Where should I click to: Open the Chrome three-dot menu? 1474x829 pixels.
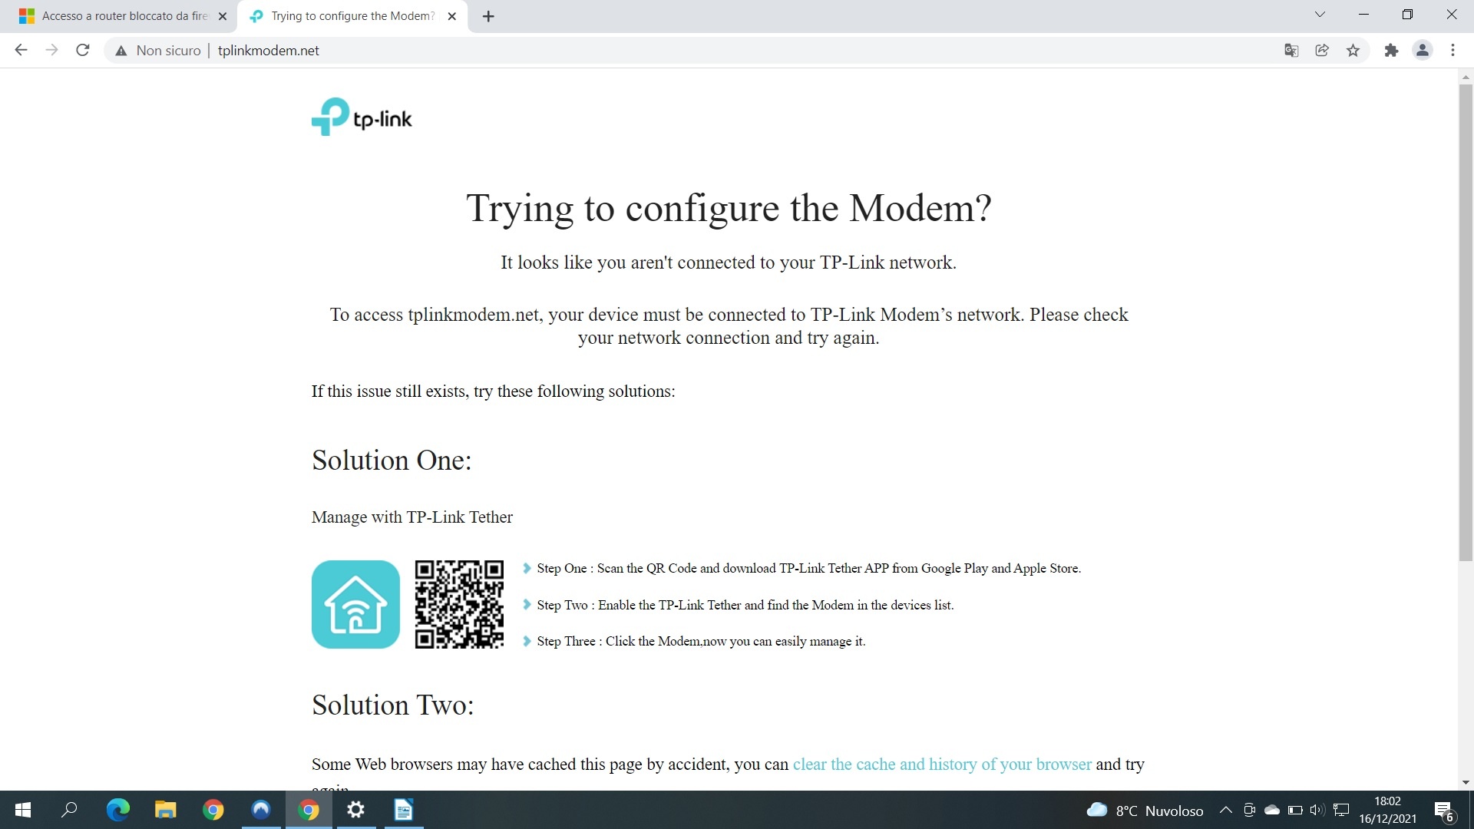coord(1453,51)
